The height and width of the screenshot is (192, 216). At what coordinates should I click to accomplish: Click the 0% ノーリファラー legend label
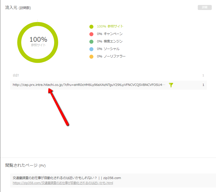(111, 56)
